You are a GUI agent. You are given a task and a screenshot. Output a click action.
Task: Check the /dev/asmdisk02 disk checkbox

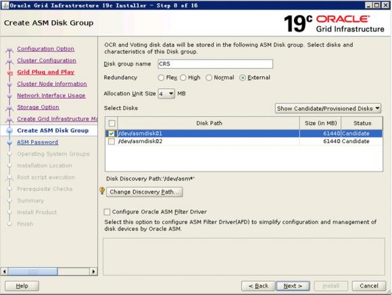click(112, 141)
